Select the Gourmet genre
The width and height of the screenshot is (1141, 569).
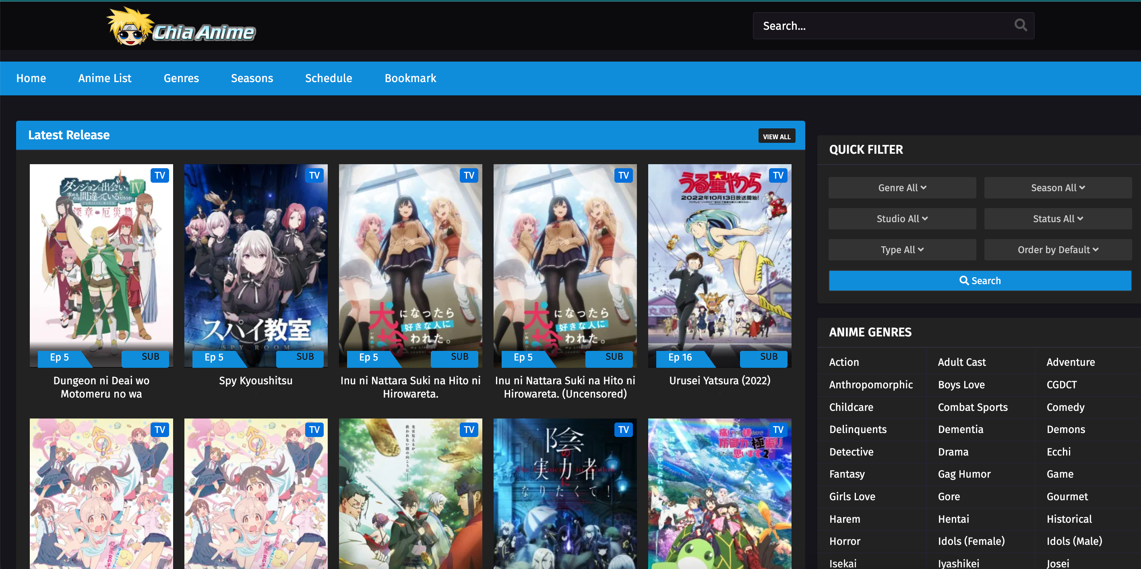[x=1067, y=497]
